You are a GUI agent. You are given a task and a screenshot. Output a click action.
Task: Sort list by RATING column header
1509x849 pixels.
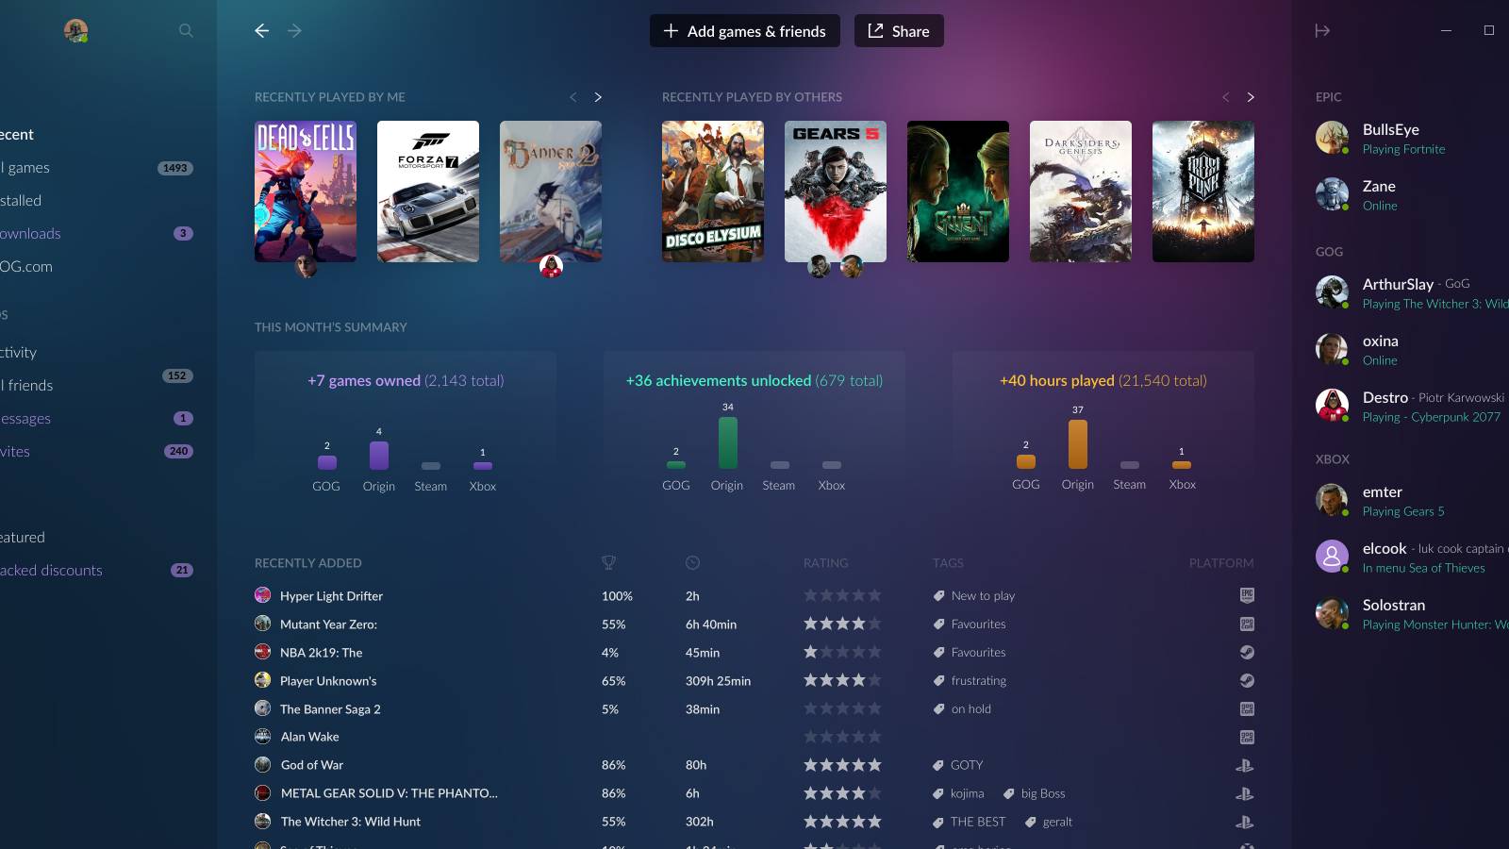(826, 563)
